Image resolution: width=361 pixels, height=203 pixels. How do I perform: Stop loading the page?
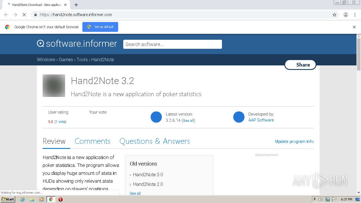(24, 15)
